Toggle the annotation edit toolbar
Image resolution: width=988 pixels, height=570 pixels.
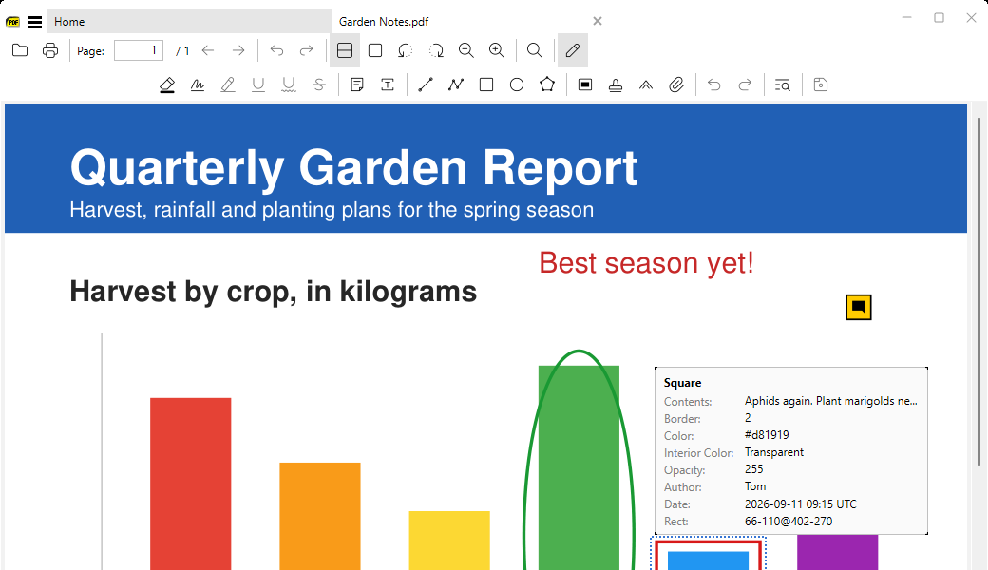coord(573,50)
